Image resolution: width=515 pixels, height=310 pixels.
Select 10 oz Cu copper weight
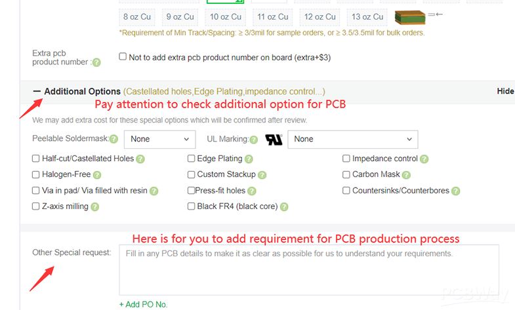pos(226,16)
